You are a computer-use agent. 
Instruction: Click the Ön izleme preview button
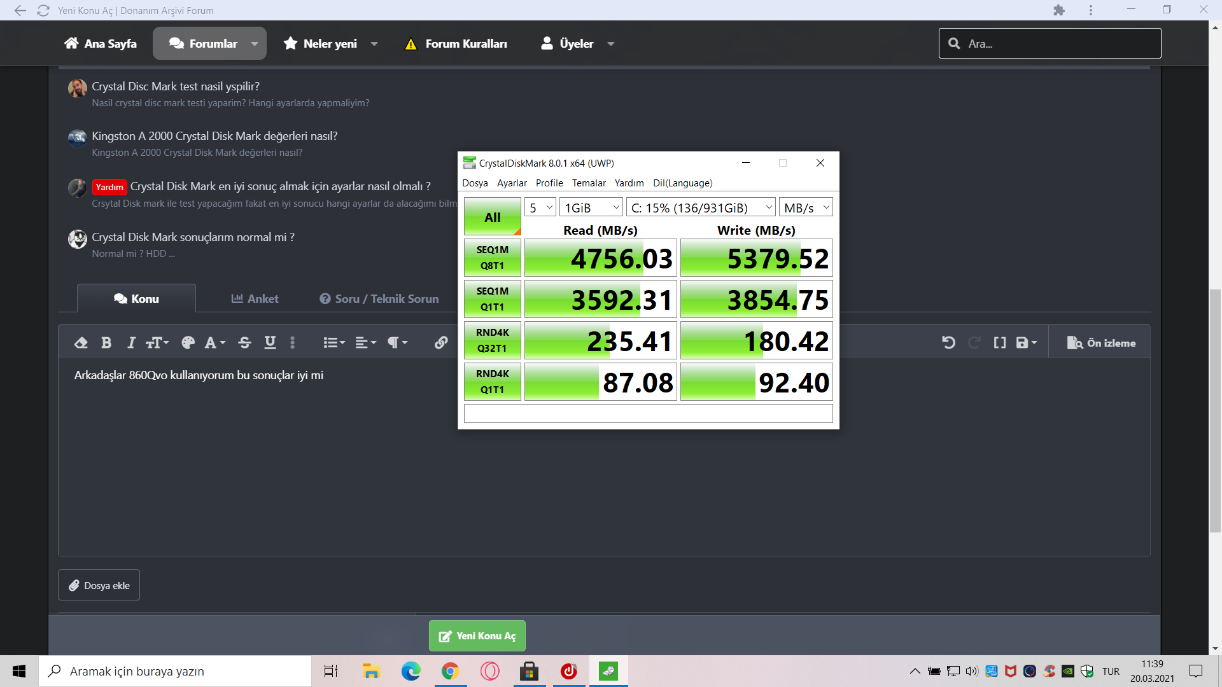(1101, 343)
